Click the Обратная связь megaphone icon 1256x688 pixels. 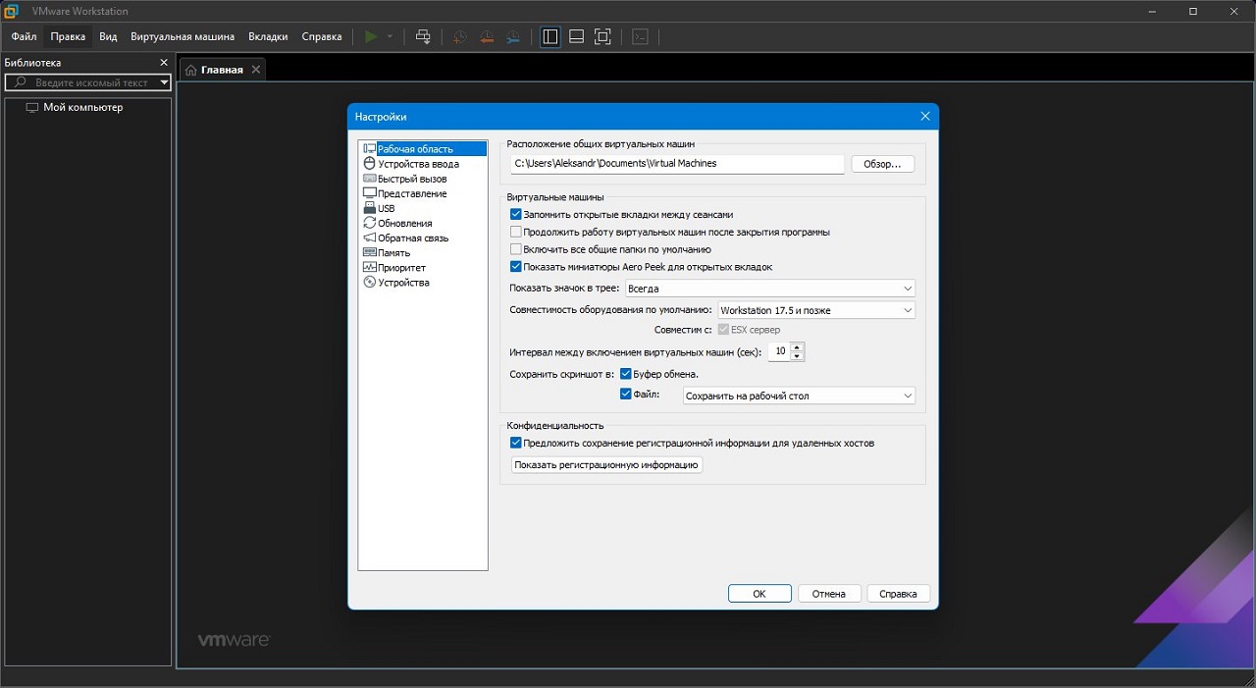tap(370, 238)
